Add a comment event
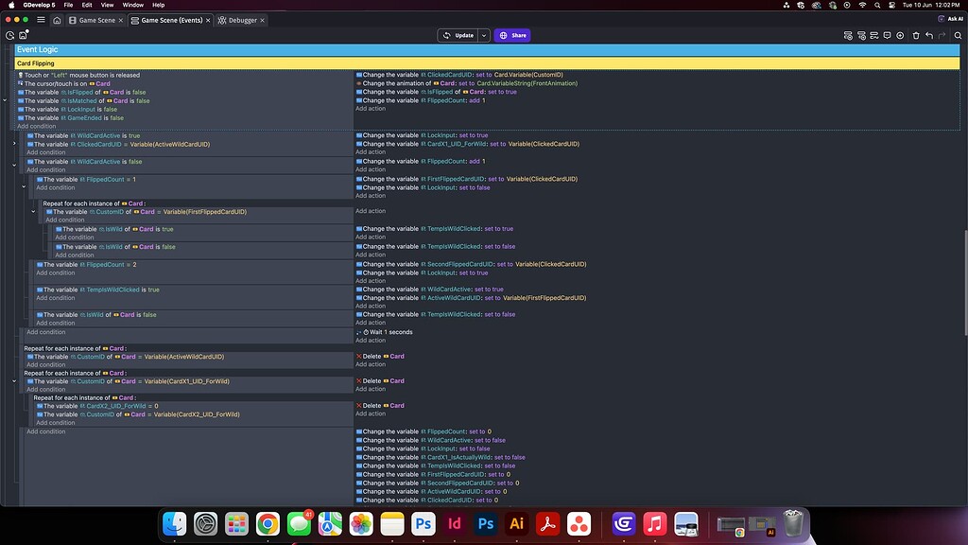 pos(887,35)
